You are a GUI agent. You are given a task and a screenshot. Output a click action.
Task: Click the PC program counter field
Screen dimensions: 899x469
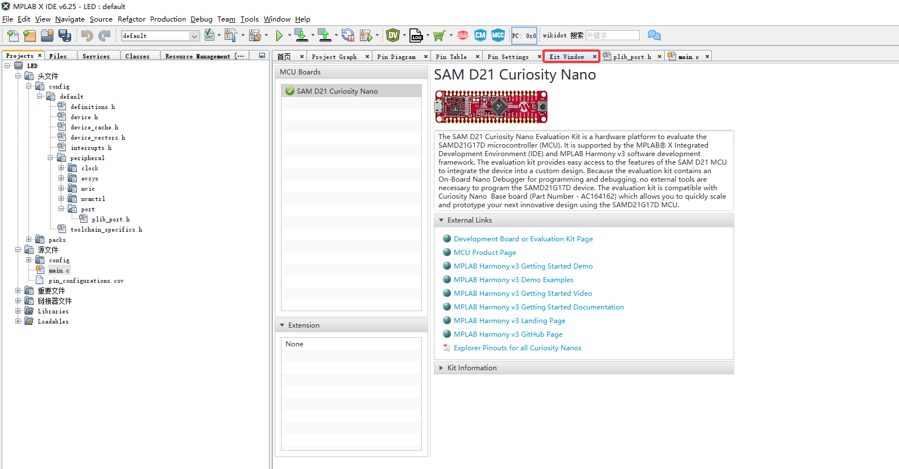[524, 35]
